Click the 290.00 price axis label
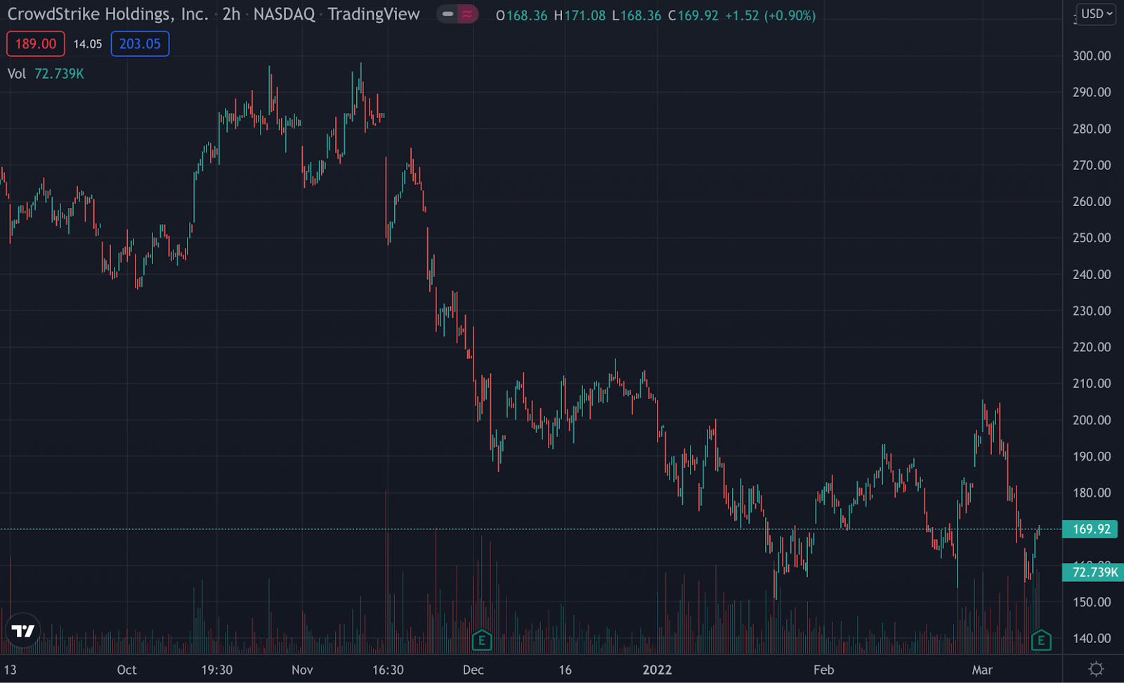Image resolution: width=1124 pixels, height=683 pixels. (1092, 92)
